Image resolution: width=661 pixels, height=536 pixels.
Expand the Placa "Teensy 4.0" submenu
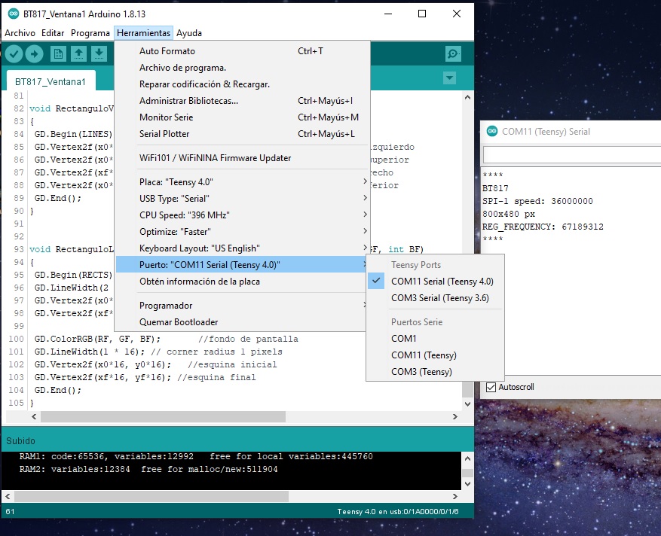point(243,182)
